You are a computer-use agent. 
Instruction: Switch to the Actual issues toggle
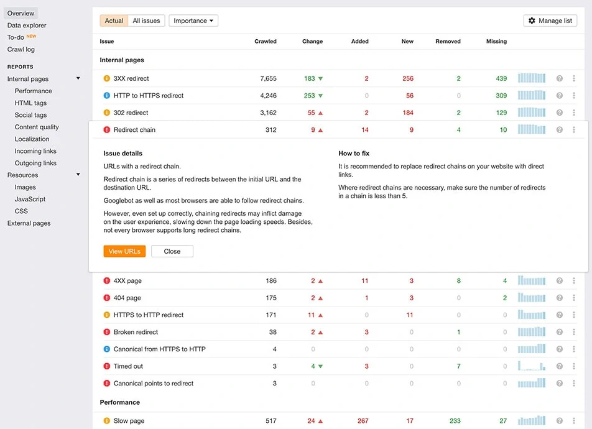click(114, 21)
